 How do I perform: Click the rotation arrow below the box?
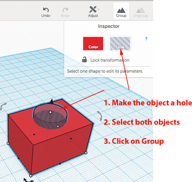(x=28, y=180)
